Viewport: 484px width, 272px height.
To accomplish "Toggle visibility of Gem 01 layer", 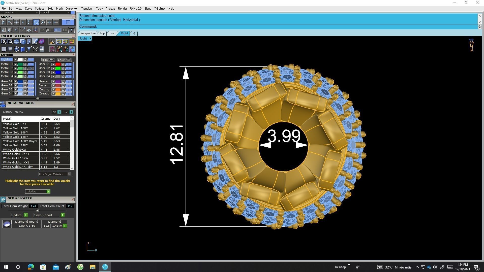I will coord(31,82).
